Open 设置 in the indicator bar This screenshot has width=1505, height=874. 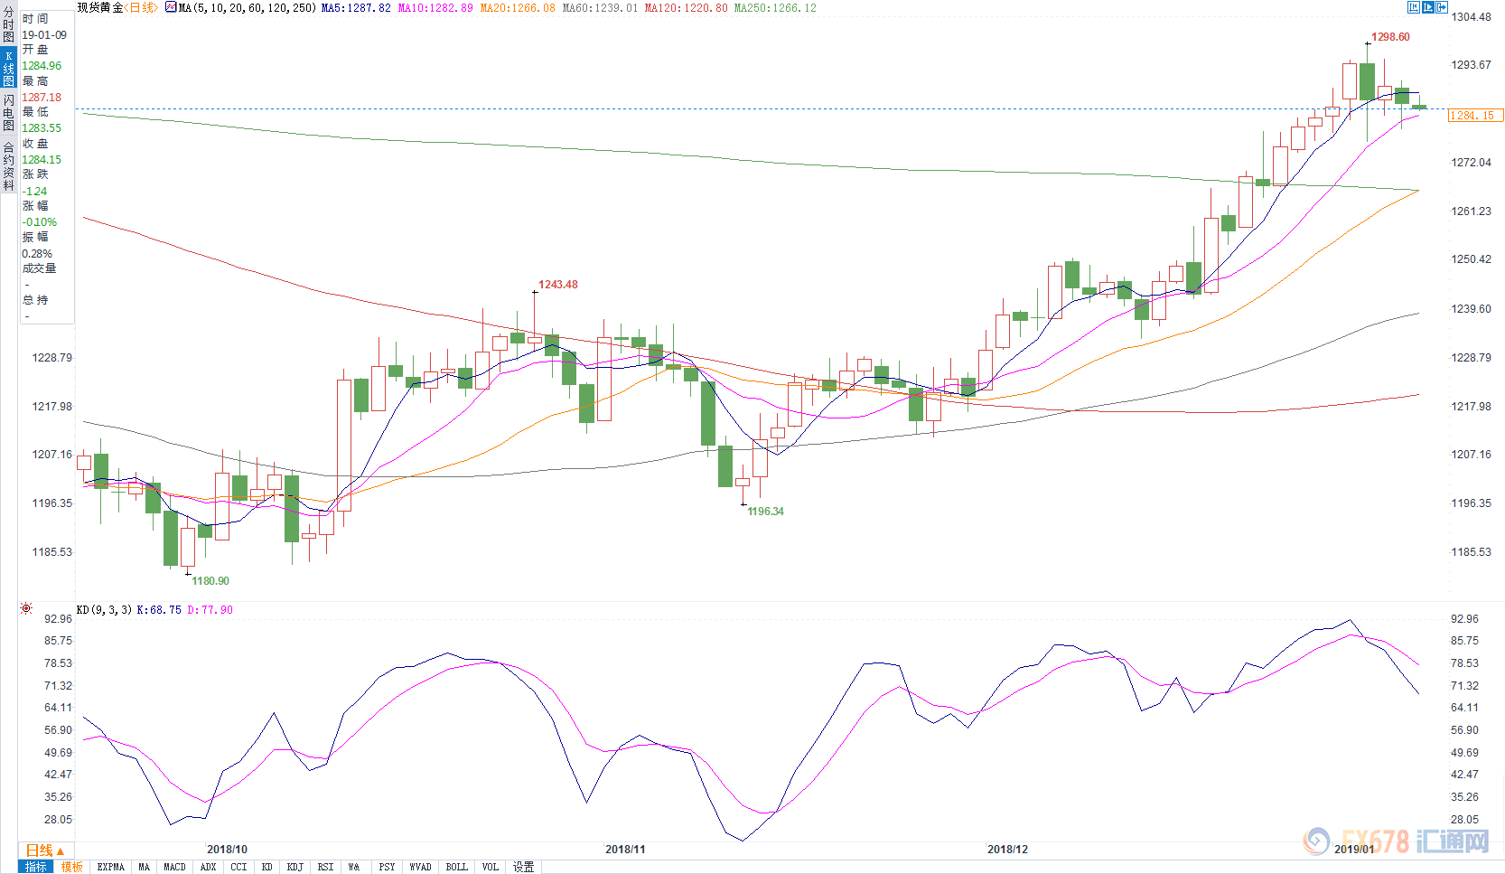pyautogui.click(x=523, y=867)
